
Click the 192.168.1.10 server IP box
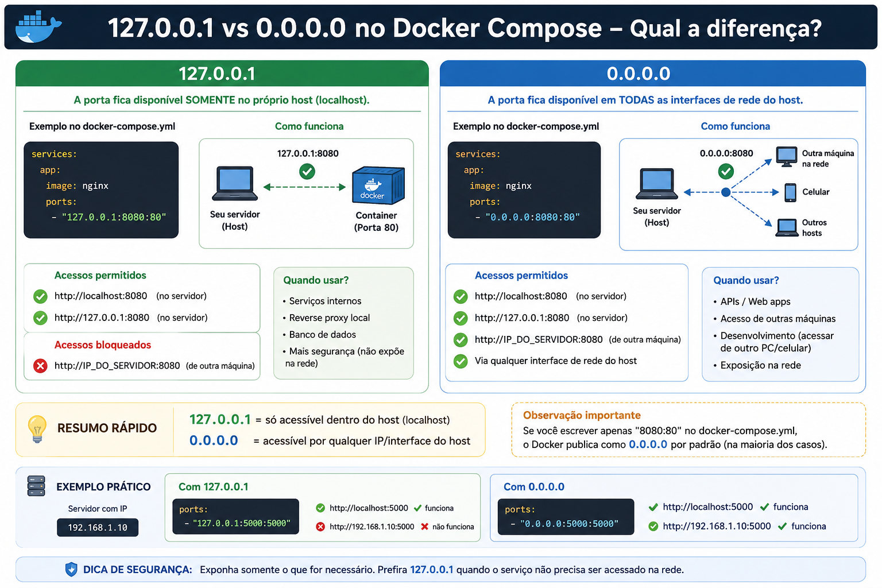(98, 527)
